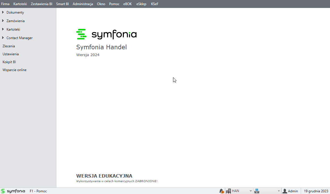Open the warehouse selection dropdown arrow
Image resolution: width=330 pixels, height=194 pixels.
click(x=279, y=191)
